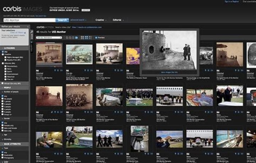Check the Royalty-Free checkbox
Image resolution: width=256 pixels, height=163 pixels.
point(5,60)
